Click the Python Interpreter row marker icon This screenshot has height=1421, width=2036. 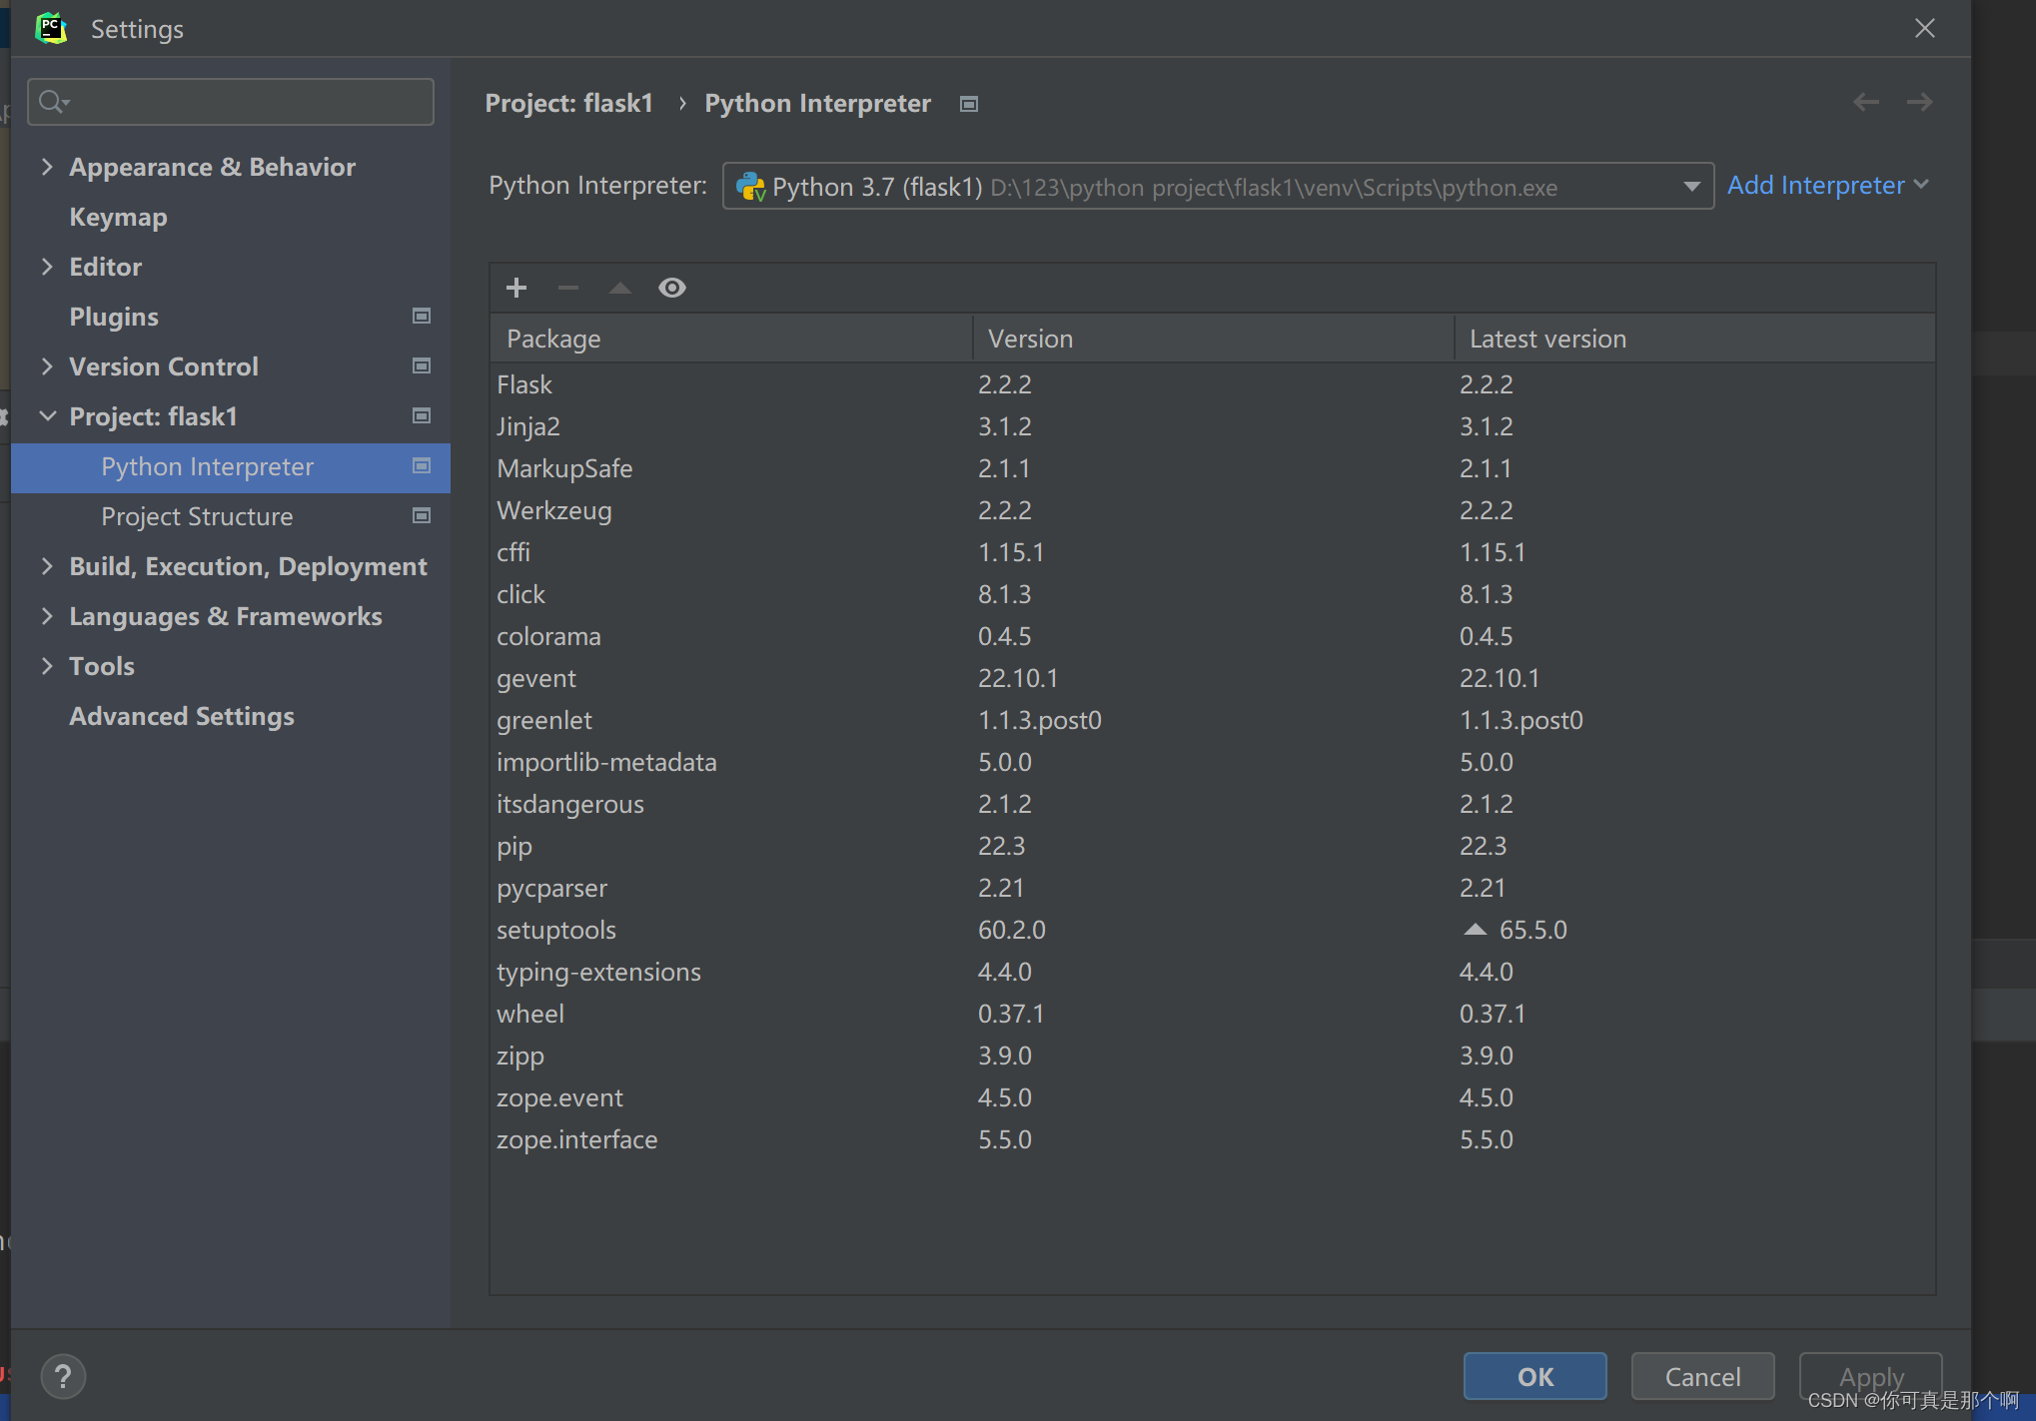coord(422,465)
